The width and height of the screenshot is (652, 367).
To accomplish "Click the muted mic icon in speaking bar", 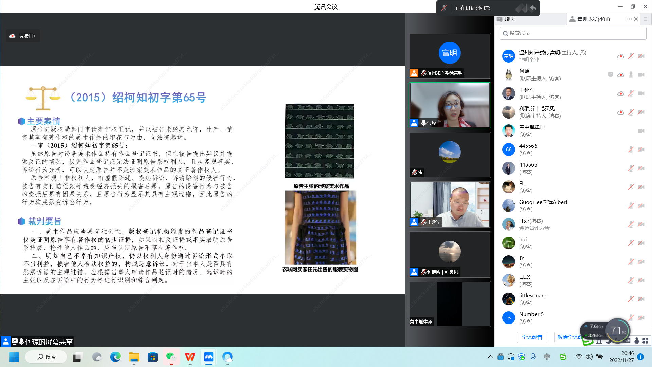I will click(x=444, y=8).
